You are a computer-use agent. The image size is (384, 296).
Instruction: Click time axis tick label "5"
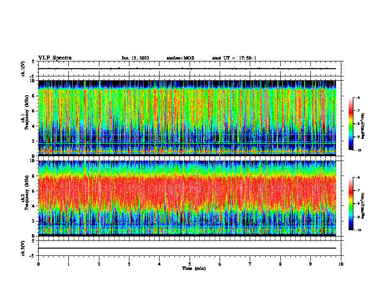pyautogui.click(x=190, y=264)
